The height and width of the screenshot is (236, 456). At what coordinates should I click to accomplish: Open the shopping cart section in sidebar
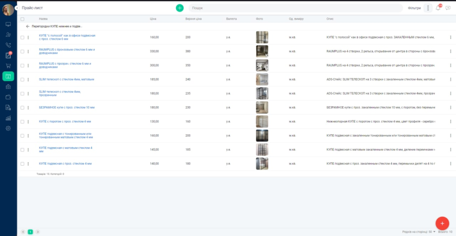pos(8,66)
